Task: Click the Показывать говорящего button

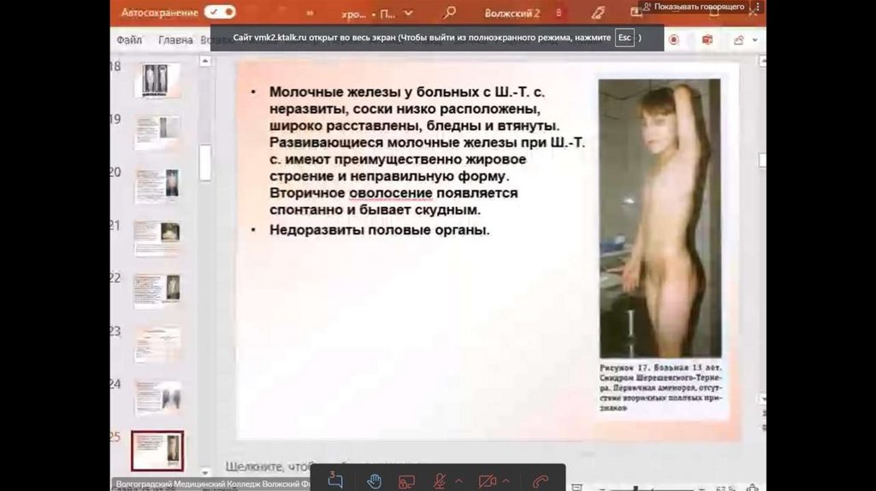Action: (x=698, y=7)
